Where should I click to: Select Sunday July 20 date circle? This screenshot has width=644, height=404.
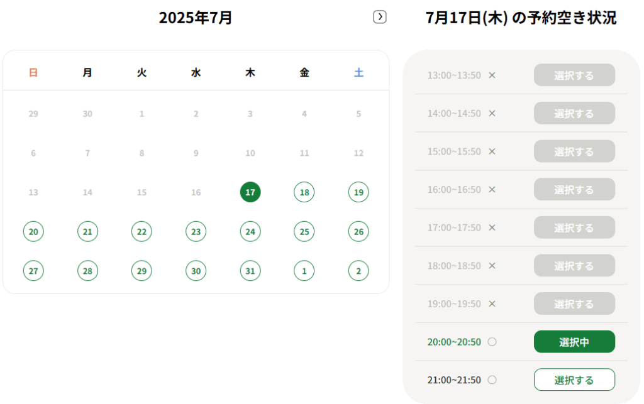(33, 232)
